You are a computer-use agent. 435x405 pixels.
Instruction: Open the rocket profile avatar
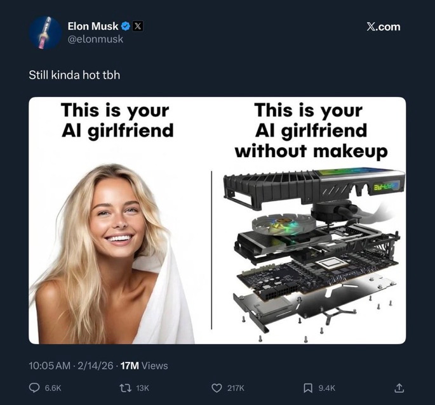tap(46, 33)
